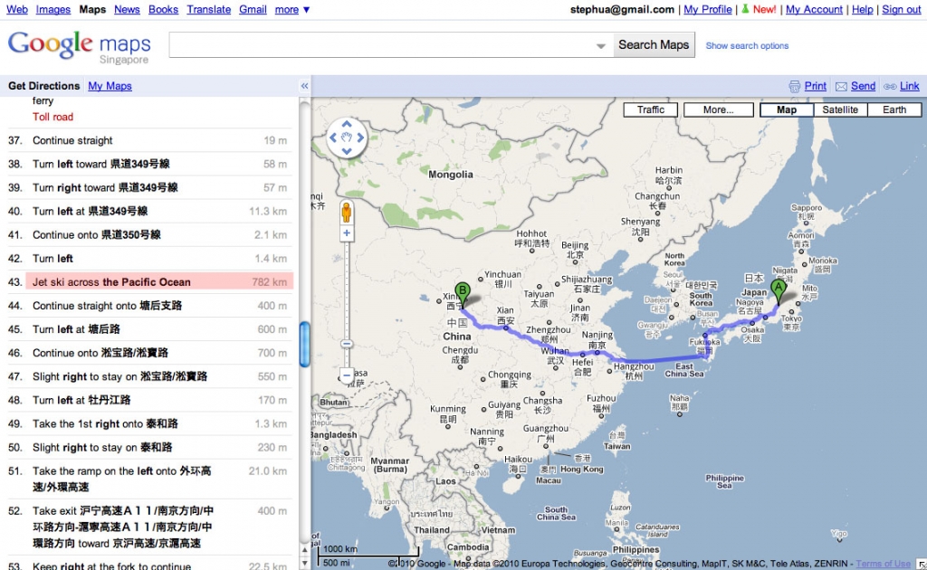Viewport: 927px width, 570px height.
Task: Click the envelope Send icon
Action: coord(841,86)
